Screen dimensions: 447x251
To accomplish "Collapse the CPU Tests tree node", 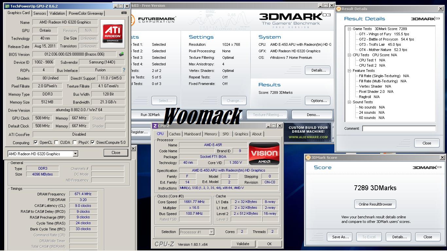I will tap(349, 55).
